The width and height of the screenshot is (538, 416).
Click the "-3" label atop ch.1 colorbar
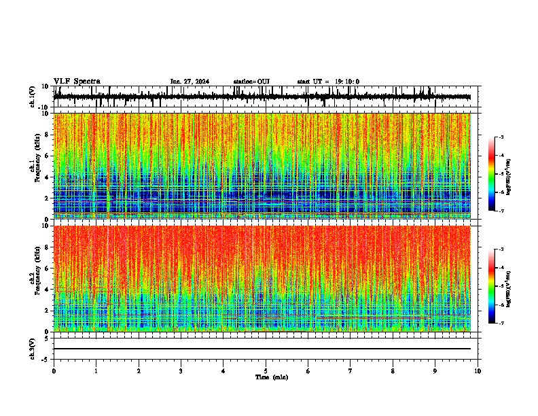pyautogui.click(x=501, y=137)
